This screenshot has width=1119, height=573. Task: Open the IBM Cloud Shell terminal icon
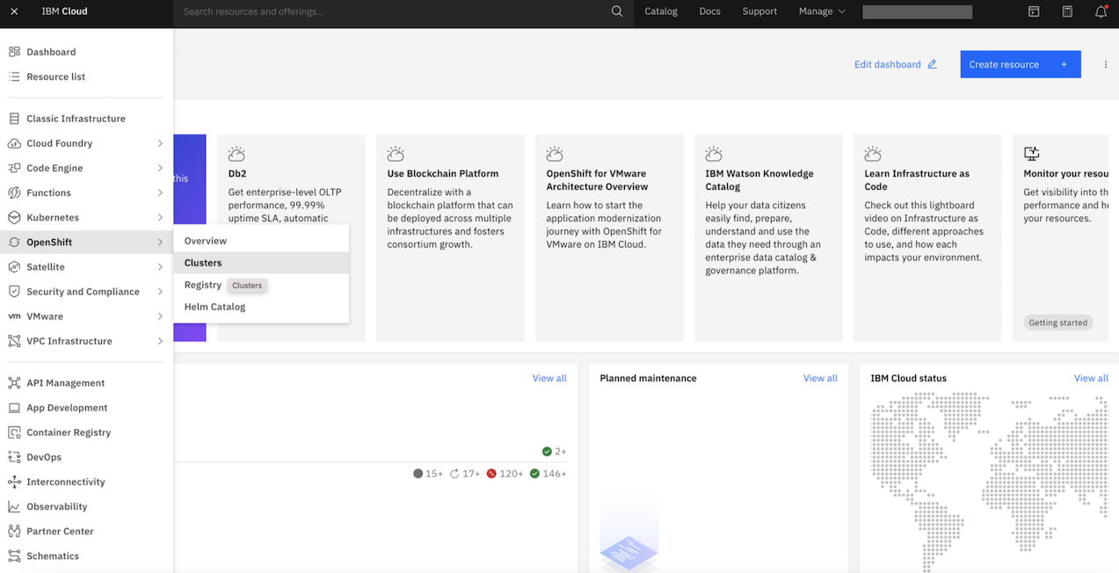[x=1034, y=11]
